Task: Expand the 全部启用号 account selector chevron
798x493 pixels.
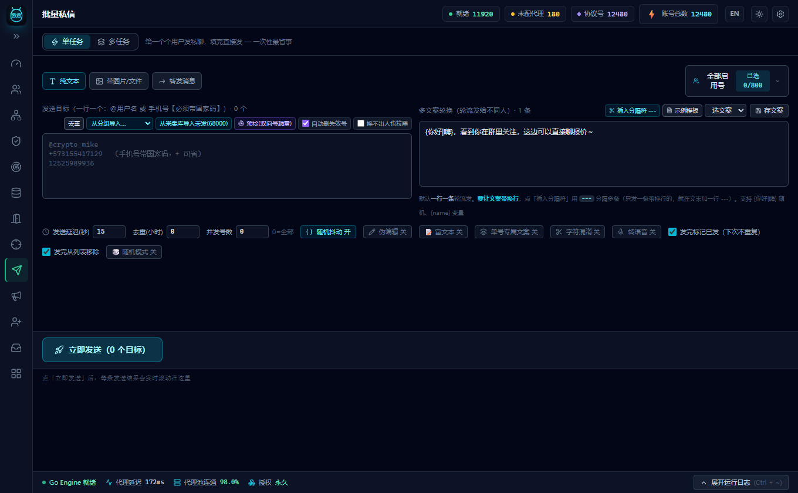Action: (x=777, y=81)
